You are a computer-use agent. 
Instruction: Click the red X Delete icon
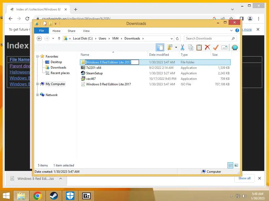tap(207, 47)
